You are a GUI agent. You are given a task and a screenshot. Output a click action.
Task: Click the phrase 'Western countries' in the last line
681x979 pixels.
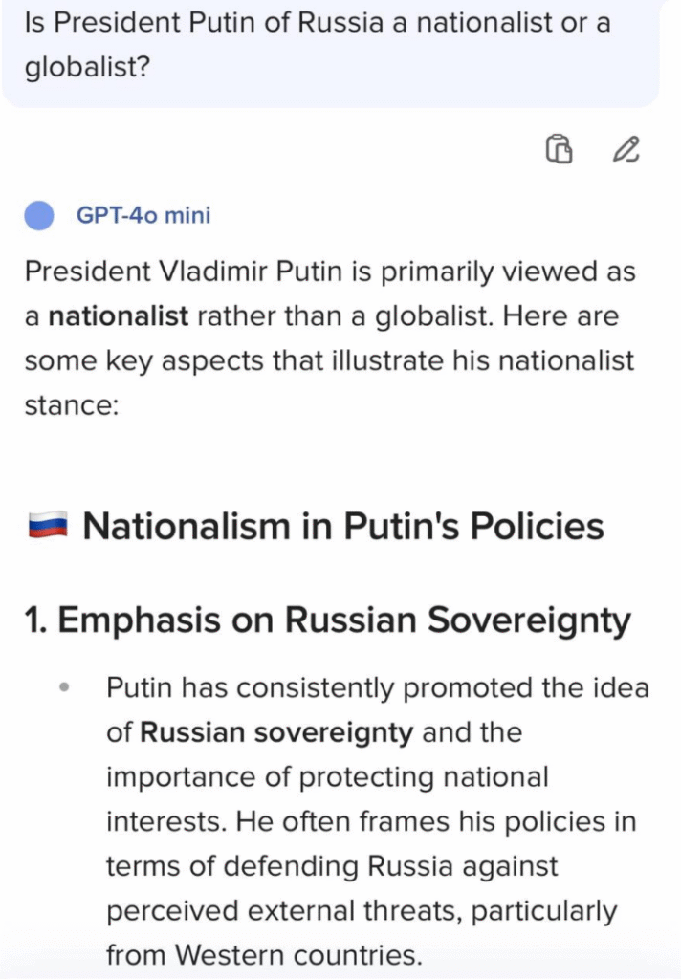pyautogui.click(x=298, y=955)
